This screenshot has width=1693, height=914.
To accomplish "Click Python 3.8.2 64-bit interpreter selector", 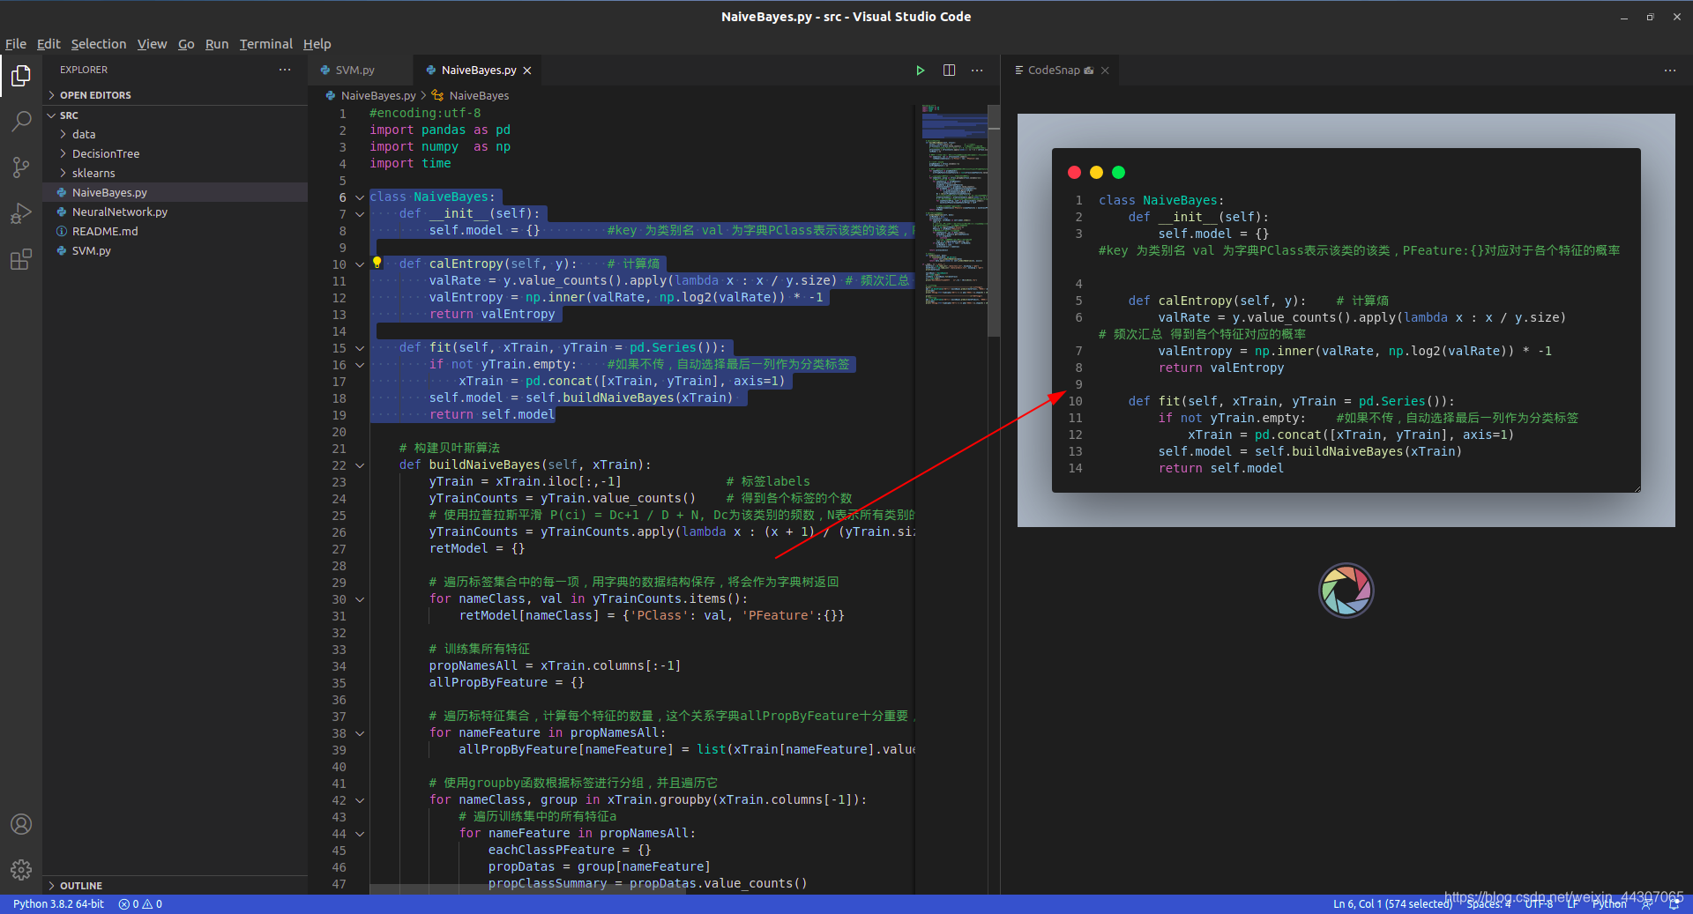I will (x=58, y=904).
